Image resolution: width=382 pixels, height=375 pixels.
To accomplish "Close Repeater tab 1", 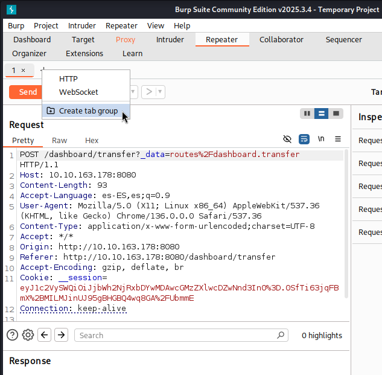I will click(x=23, y=71).
